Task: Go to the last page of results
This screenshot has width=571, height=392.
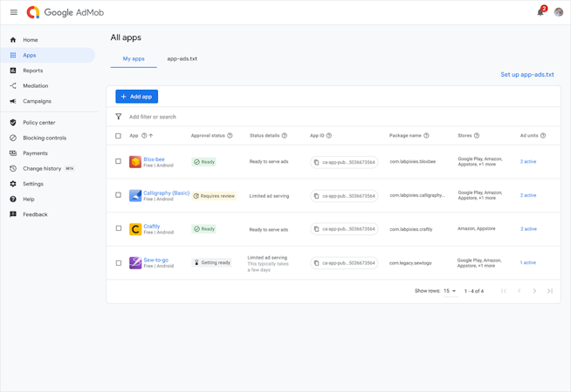Action: [550, 291]
